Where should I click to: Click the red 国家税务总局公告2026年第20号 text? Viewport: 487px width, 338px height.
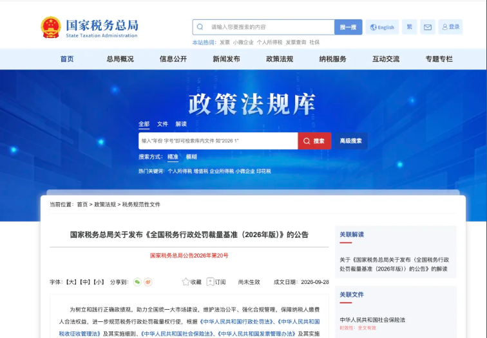(x=189, y=256)
